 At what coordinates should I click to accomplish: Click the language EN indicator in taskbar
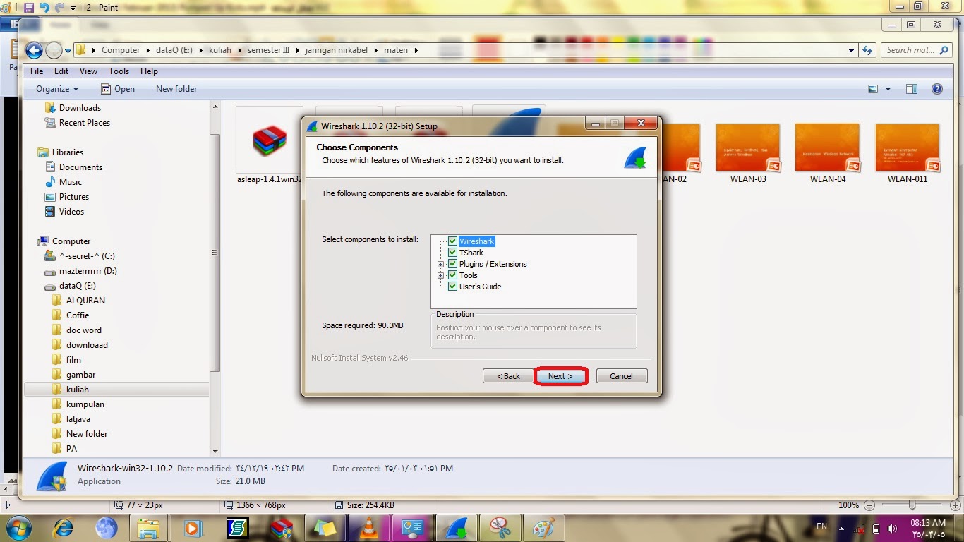[821, 526]
